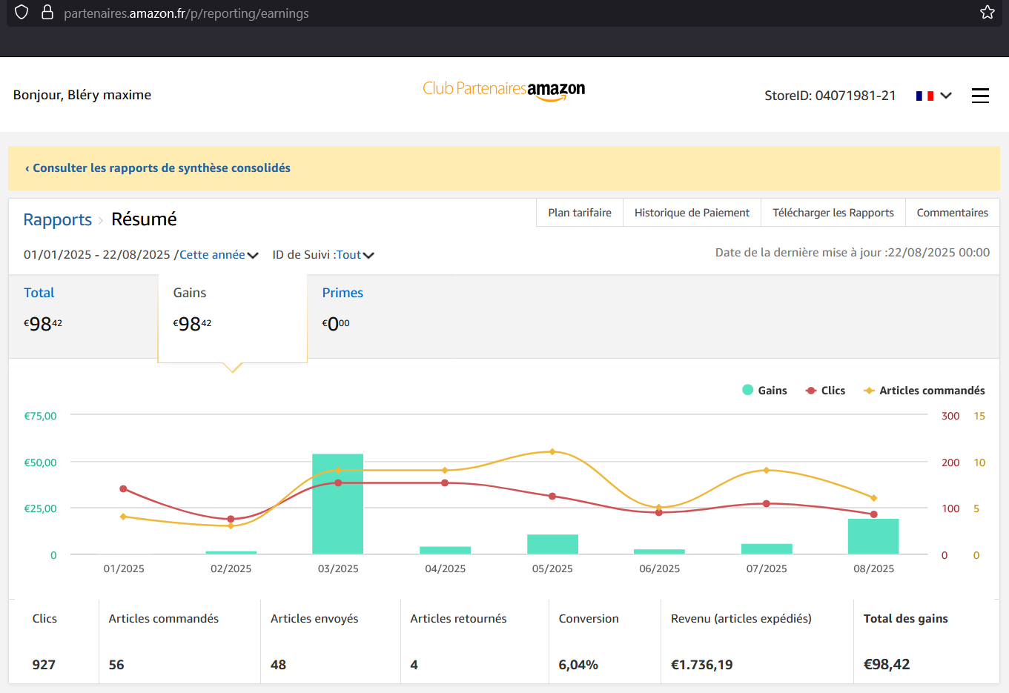Click the Bonjour, Bléry maxime greeting
The image size is (1009, 693).
click(82, 95)
